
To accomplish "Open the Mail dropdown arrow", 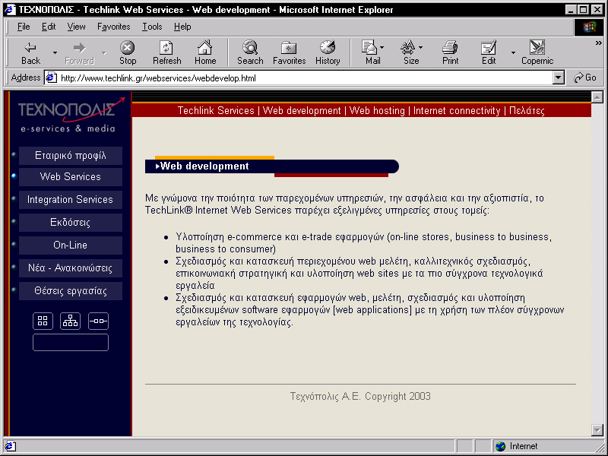I will click(382, 48).
